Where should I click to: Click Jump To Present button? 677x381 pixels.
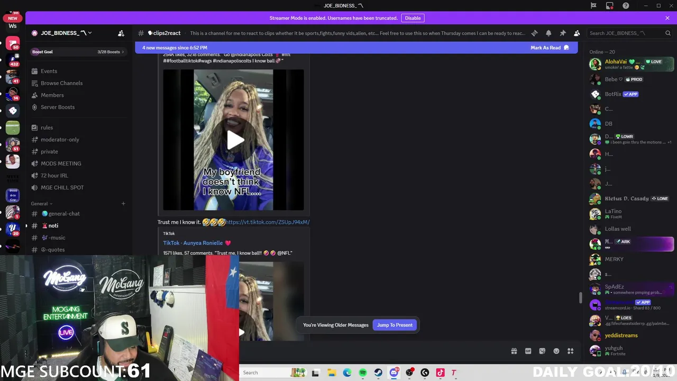[395, 325]
